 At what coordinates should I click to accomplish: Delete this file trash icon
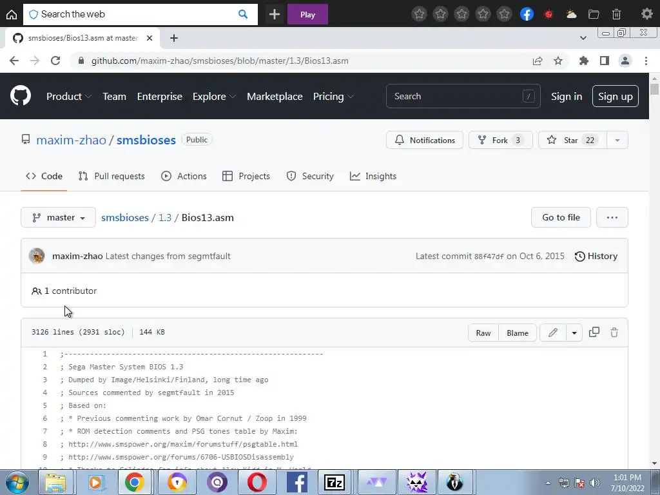point(614,332)
